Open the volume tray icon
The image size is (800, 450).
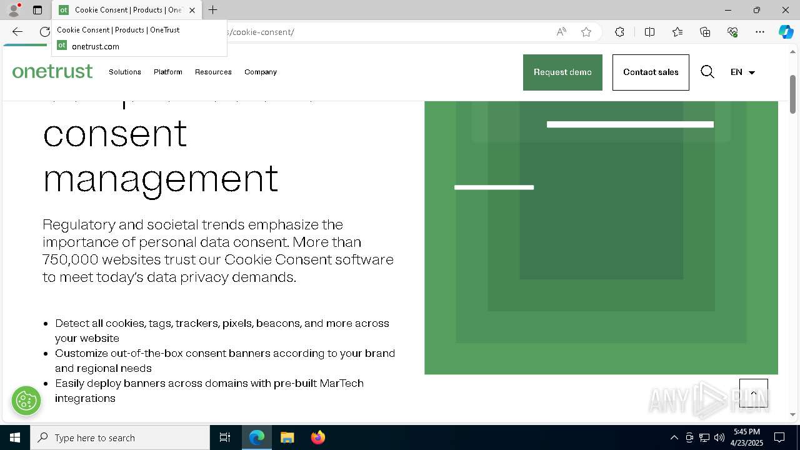coord(719,437)
